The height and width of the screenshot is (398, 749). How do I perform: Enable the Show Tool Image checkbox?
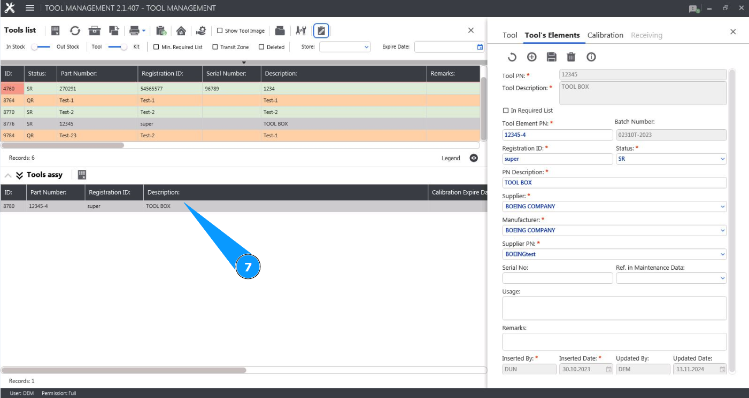(x=220, y=31)
